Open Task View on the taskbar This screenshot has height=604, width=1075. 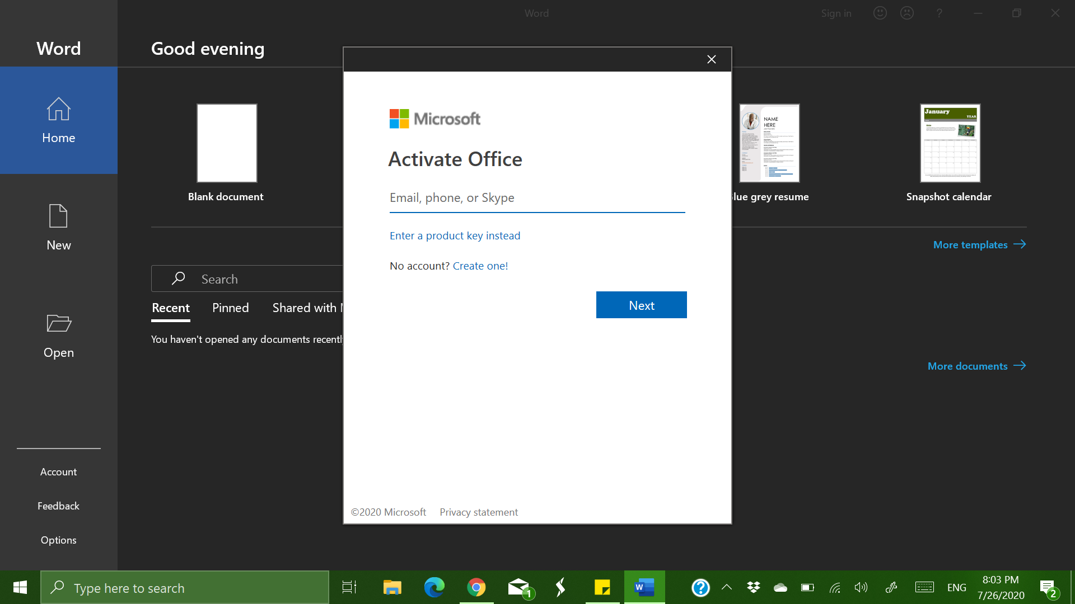point(349,587)
